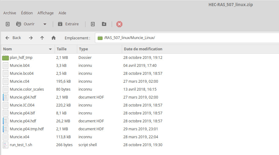
Task: Click the Muncie.bco04 file name
Action: (x=22, y=73)
